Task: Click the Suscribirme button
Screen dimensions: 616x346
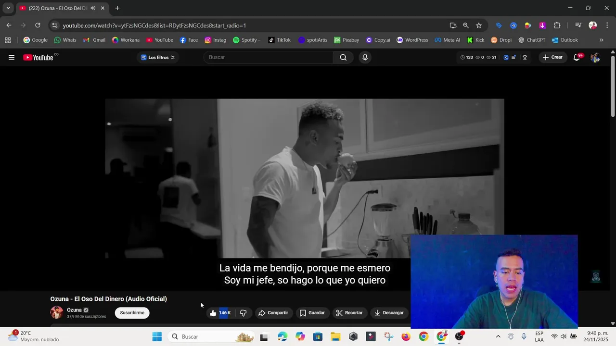Action: click(132, 313)
